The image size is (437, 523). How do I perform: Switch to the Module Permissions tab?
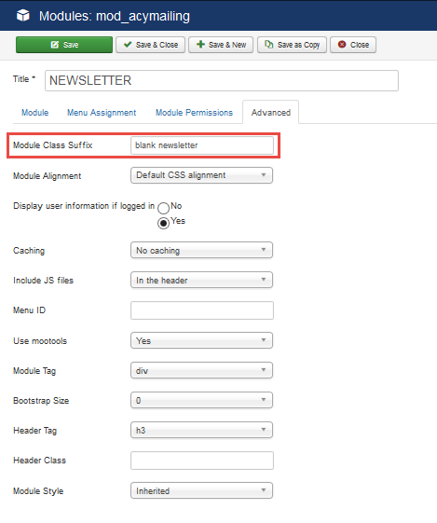pos(194,113)
